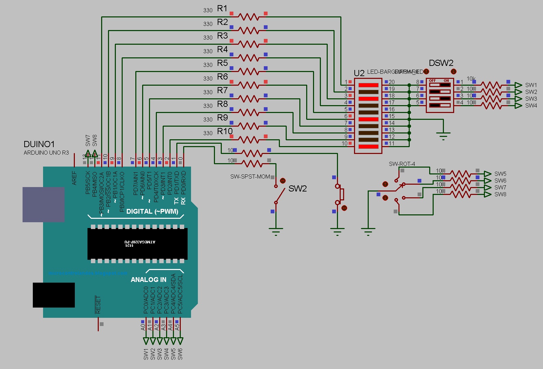Select the SW2 SPST switch symbol

(x=279, y=194)
